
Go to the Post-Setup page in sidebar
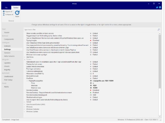pyautogui.click(x=8, y=80)
